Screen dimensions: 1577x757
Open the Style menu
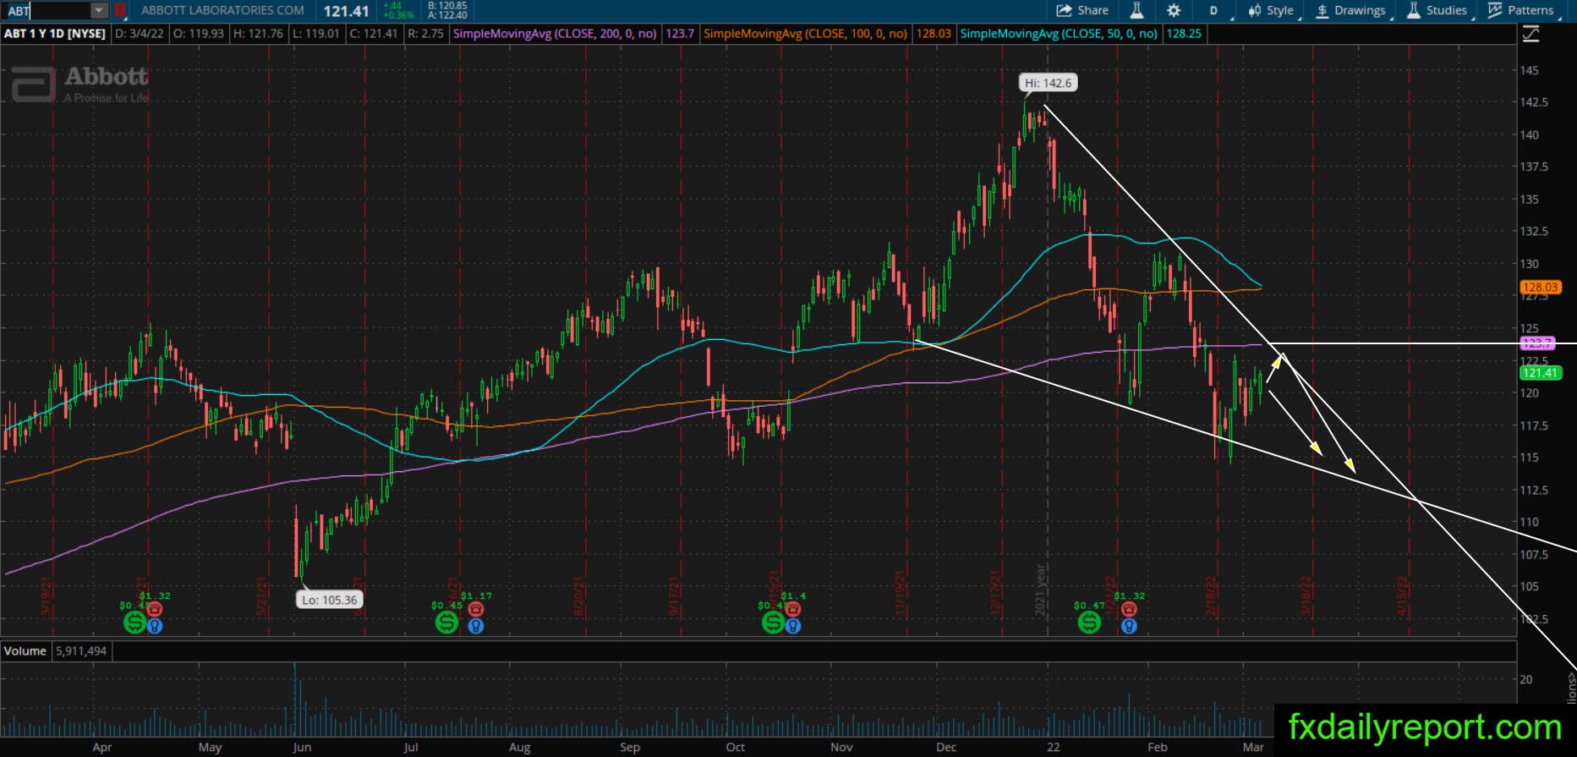[1272, 11]
